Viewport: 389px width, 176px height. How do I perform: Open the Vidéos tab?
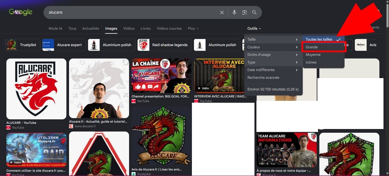[x=129, y=29]
